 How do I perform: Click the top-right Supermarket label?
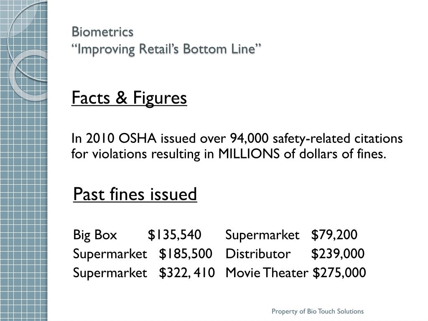pos(262,235)
